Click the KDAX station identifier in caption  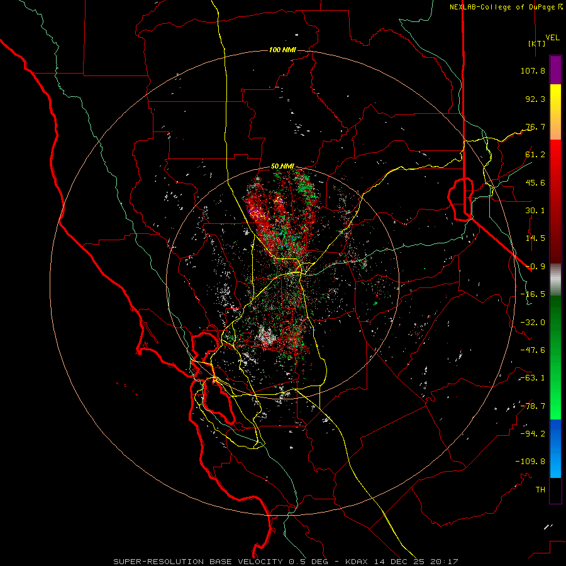point(355,562)
